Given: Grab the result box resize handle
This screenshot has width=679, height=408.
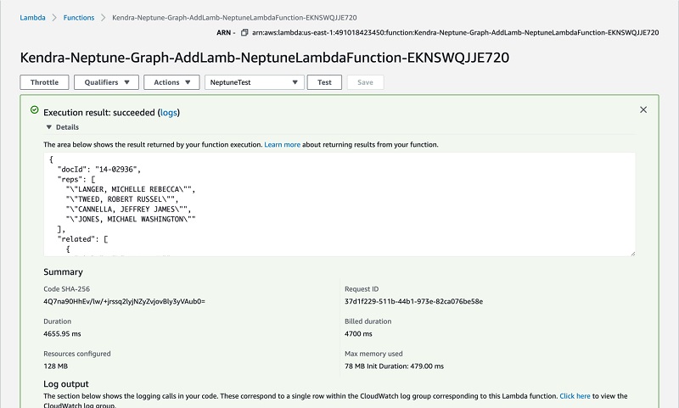Looking at the screenshot, I should 632,253.
